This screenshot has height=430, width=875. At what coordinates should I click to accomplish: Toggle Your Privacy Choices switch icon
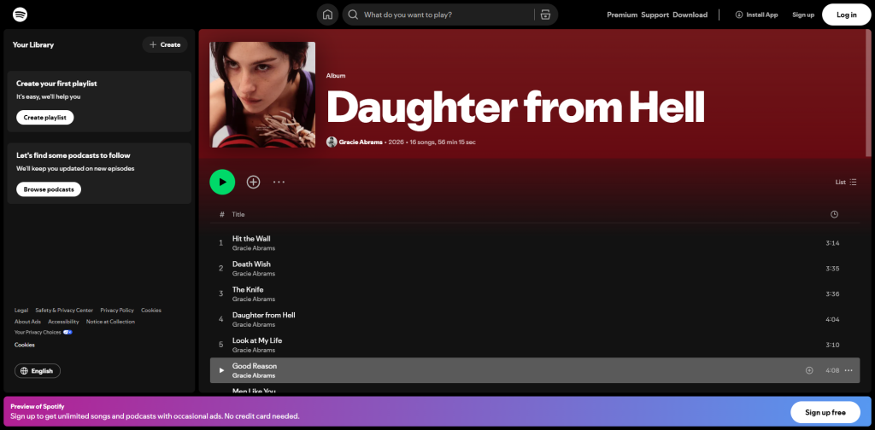click(x=68, y=333)
